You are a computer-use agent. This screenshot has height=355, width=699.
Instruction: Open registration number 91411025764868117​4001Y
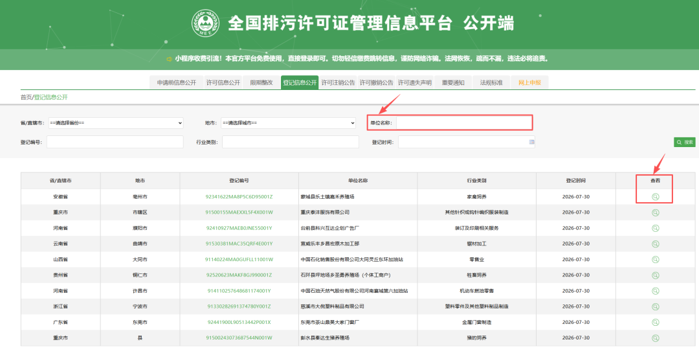coord(239,291)
